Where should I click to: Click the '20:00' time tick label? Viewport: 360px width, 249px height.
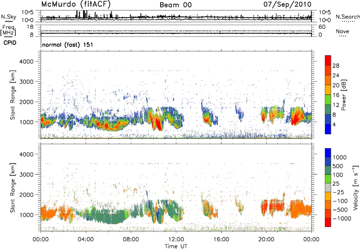tap(266, 240)
